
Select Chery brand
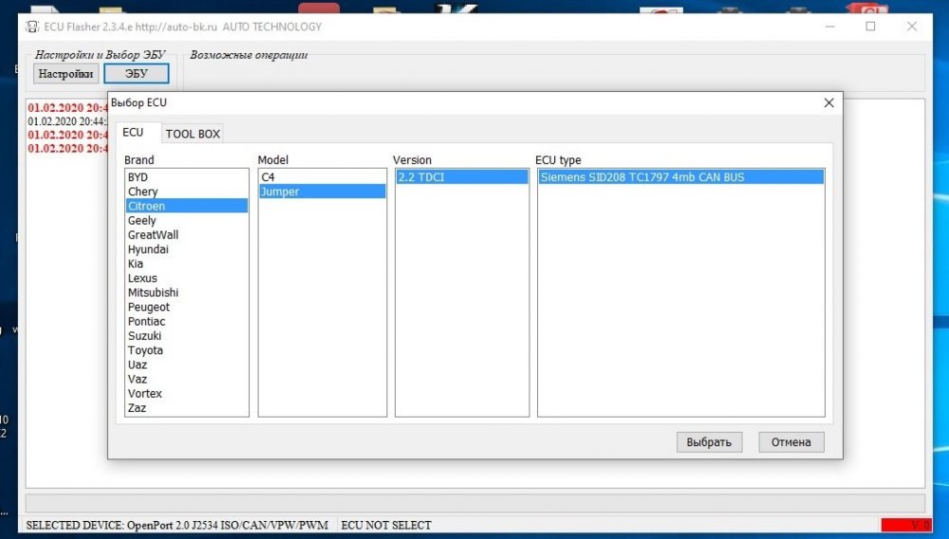pos(186,192)
